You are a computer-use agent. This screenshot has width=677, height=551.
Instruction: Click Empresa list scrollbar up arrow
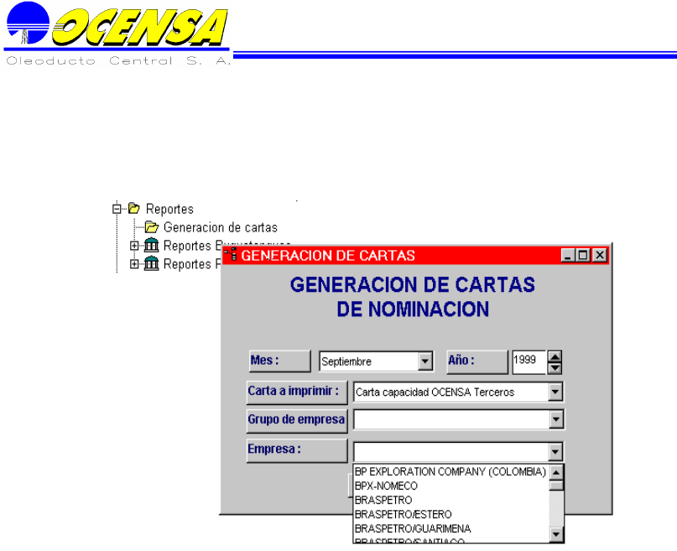[556, 473]
